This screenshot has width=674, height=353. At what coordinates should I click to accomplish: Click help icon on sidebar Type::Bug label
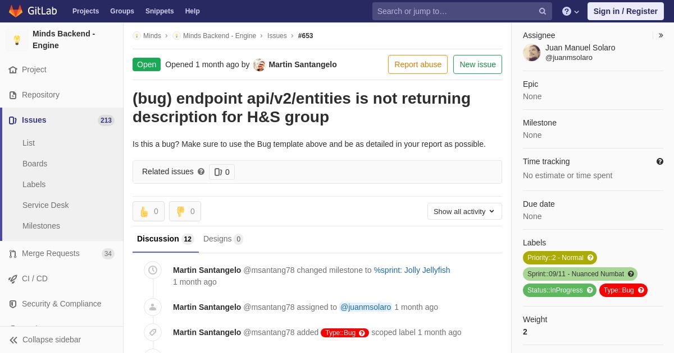tap(641, 290)
